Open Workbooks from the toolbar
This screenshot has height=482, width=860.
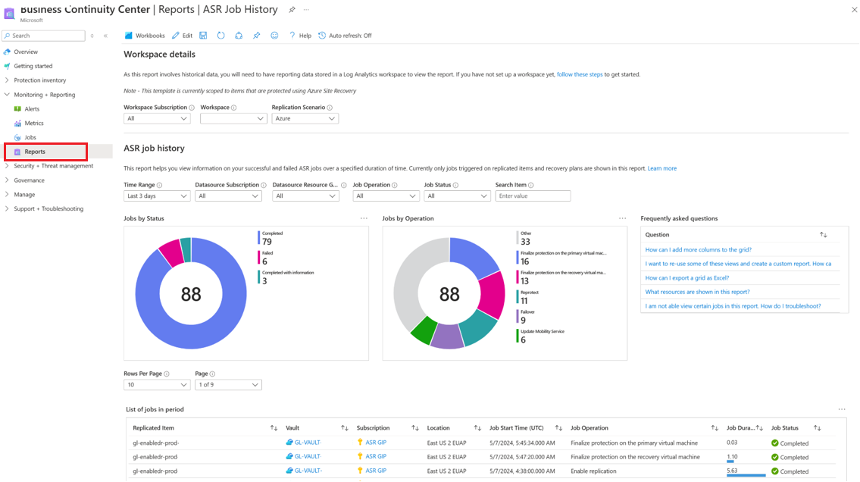pyautogui.click(x=145, y=36)
